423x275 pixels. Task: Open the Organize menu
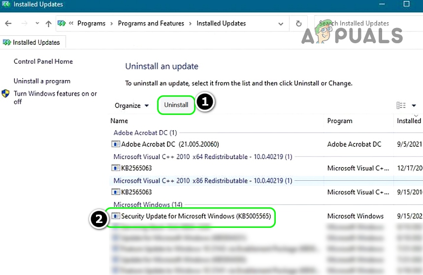[131, 106]
